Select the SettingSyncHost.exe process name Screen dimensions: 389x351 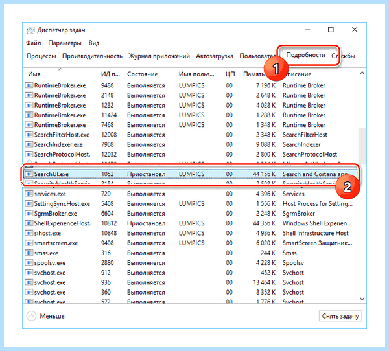62,203
